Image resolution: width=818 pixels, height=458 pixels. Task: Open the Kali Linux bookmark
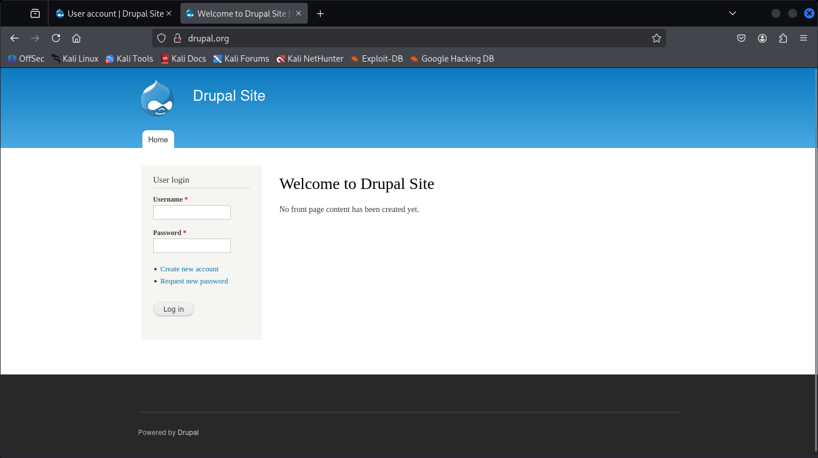coord(75,58)
